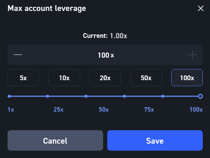The width and height of the screenshot is (210, 158).
Task: Increase leverage with the plus icon
Action: pos(193,55)
